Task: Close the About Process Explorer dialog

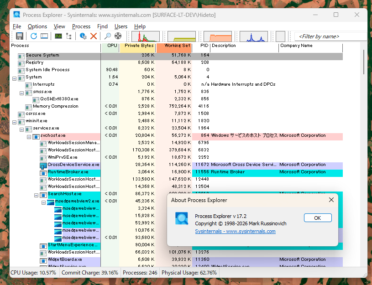Action: pyautogui.click(x=331, y=200)
